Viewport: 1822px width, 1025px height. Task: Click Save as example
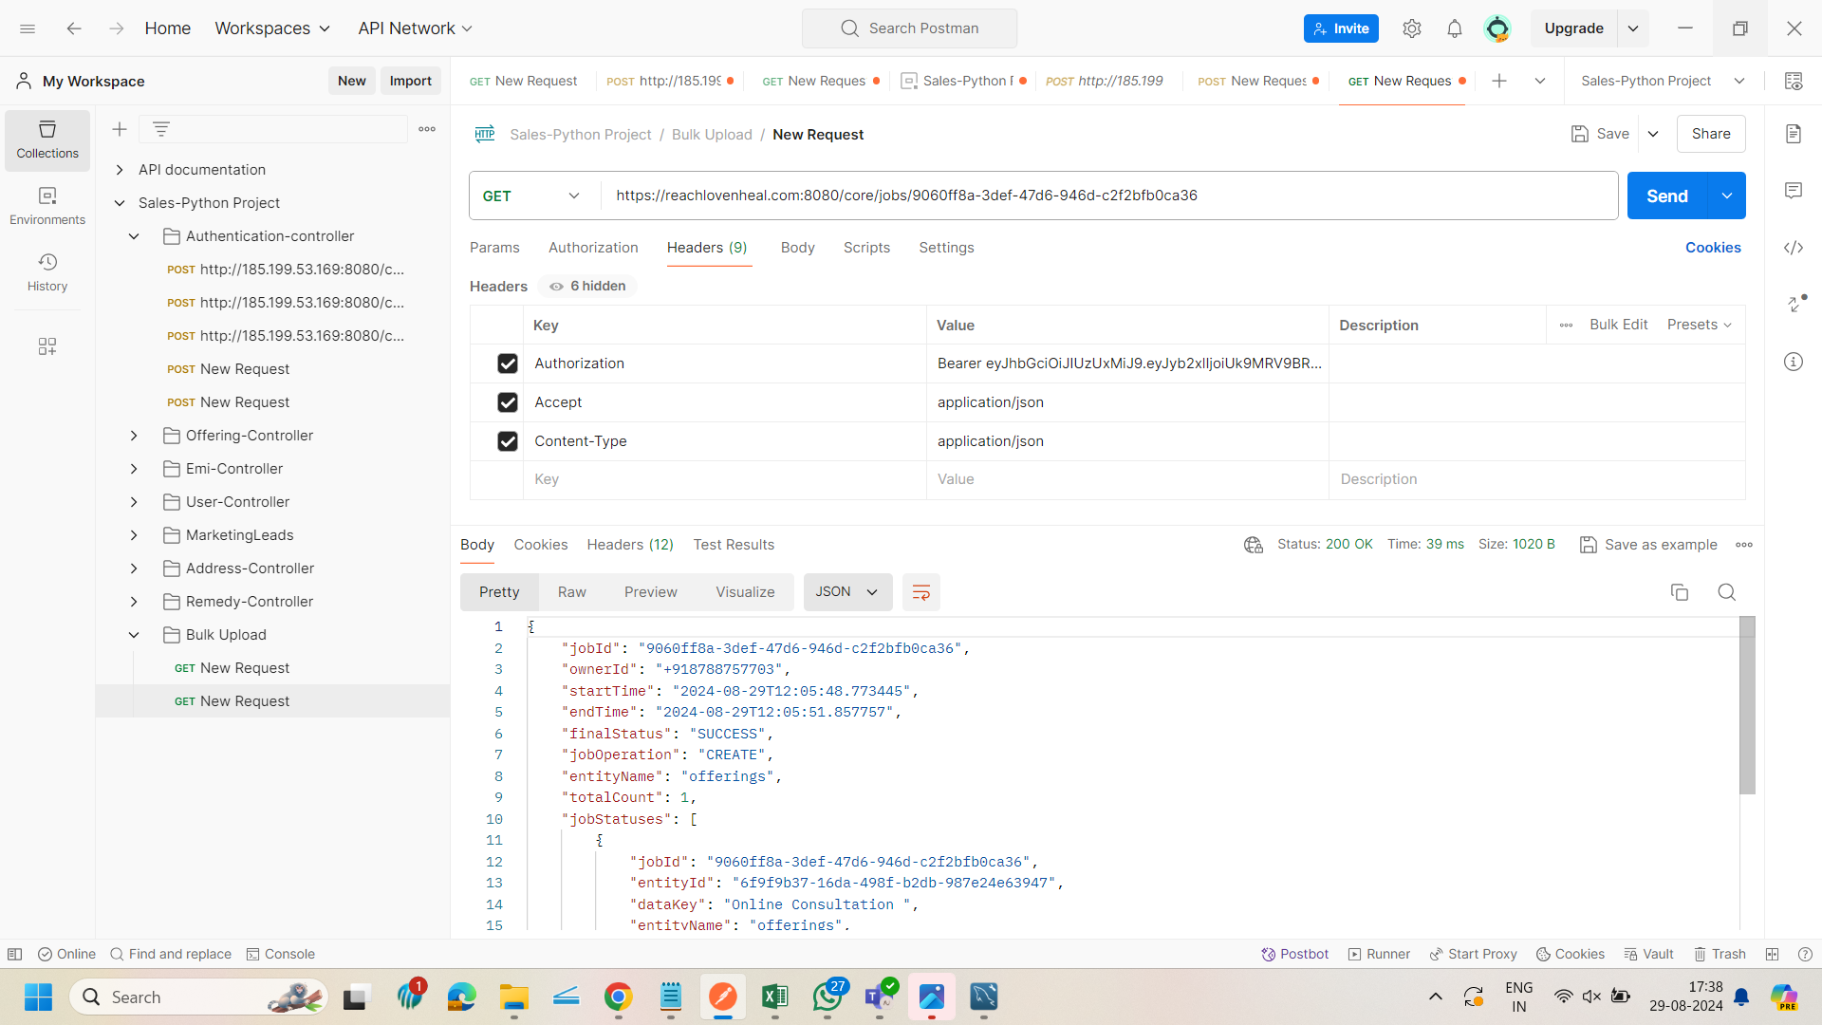pos(1648,545)
